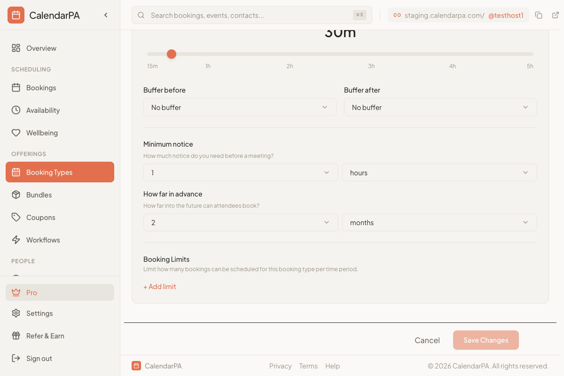The width and height of the screenshot is (564, 376).
Task: Open staging site via external link icon
Action: click(556, 15)
